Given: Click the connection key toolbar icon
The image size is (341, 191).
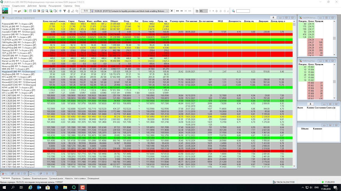Looking at the screenshot, I should tap(15, 11).
